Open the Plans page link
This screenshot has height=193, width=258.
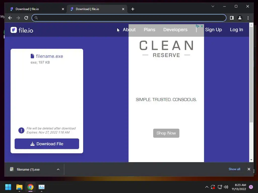coord(149,30)
